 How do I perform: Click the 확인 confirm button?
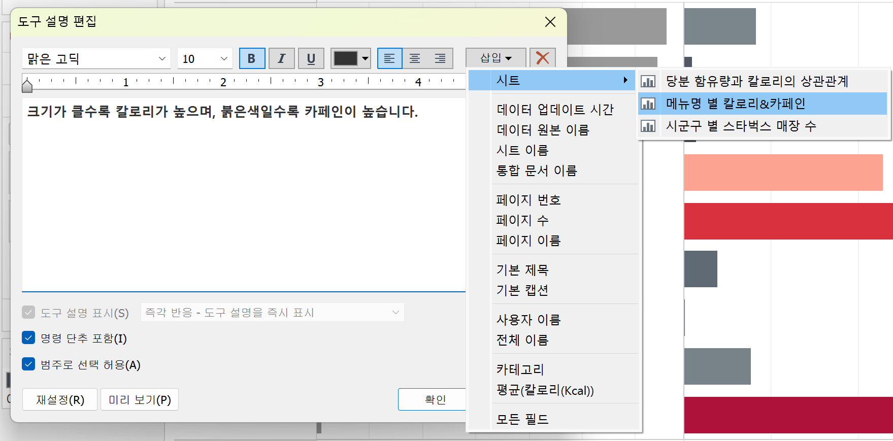(x=432, y=399)
